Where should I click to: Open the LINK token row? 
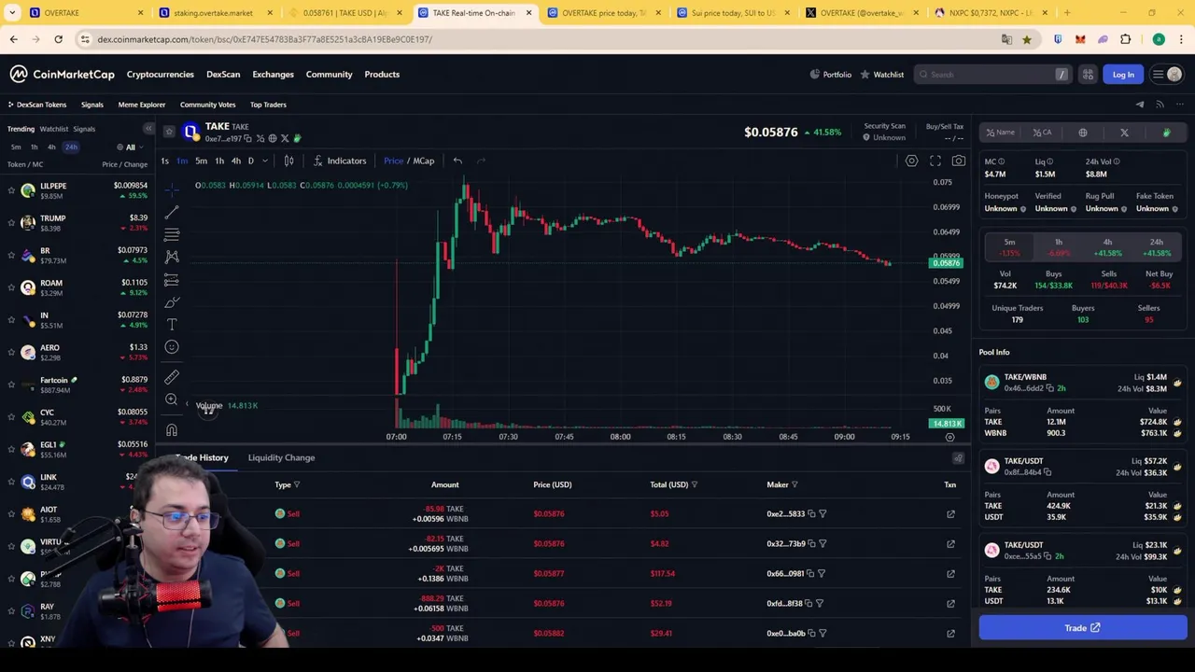pyautogui.click(x=78, y=482)
